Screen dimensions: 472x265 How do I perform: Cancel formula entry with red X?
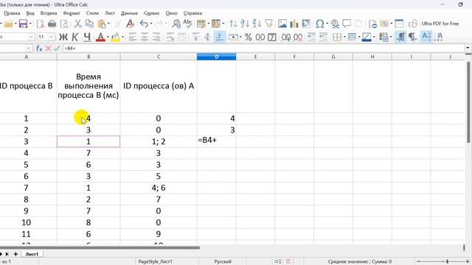click(48, 48)
